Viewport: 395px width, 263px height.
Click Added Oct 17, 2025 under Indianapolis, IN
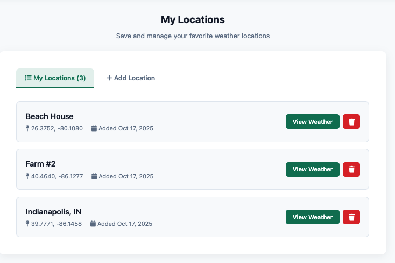pos(125,224)
